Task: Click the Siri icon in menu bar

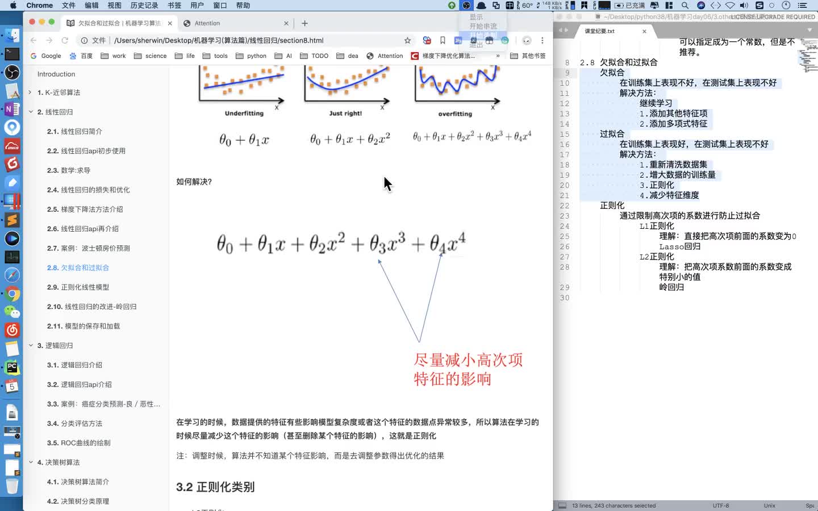Action: tap(700, 5)
